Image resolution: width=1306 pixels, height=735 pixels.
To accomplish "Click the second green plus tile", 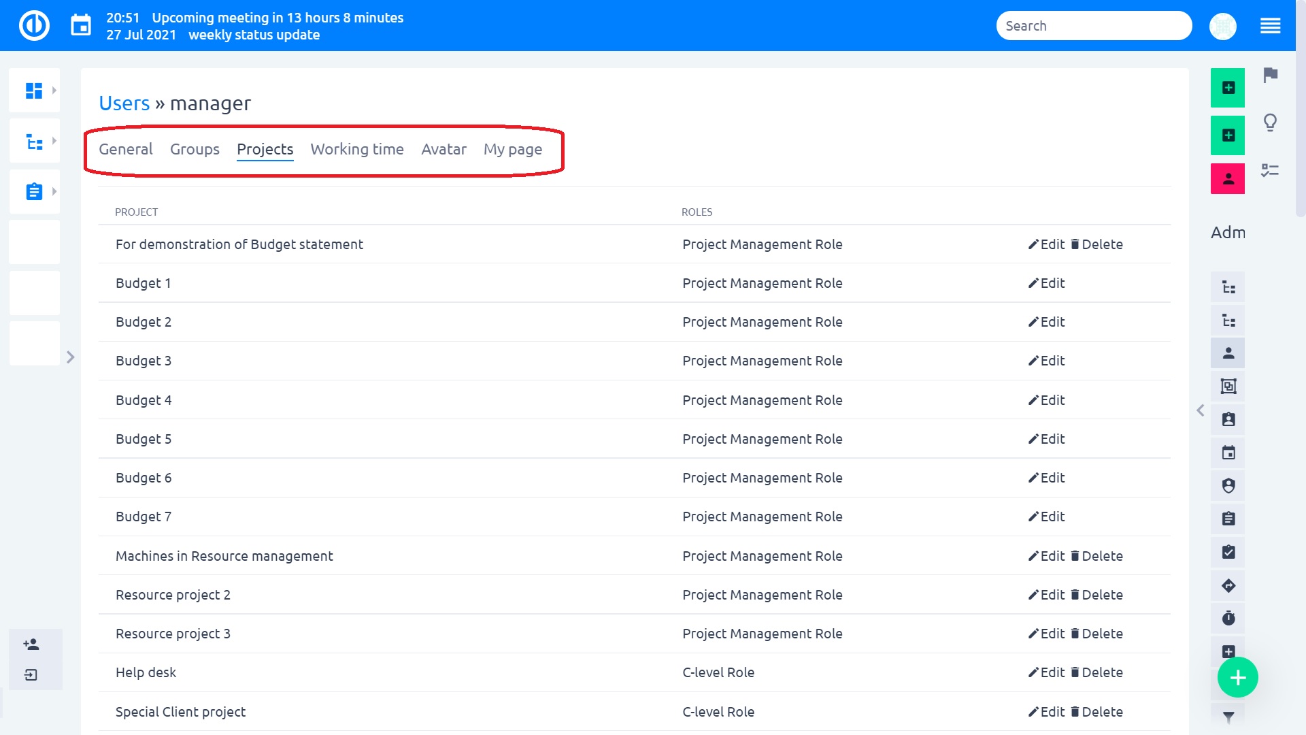I will tap(1228, 135).
